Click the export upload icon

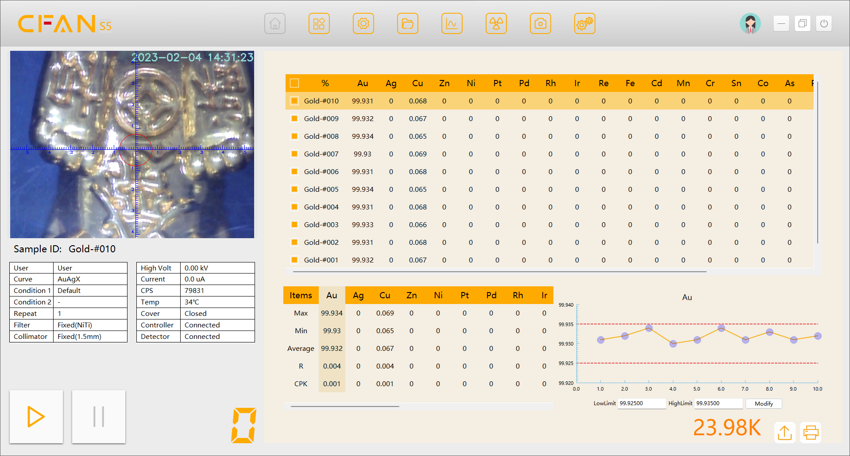click(x=785, y=432)
